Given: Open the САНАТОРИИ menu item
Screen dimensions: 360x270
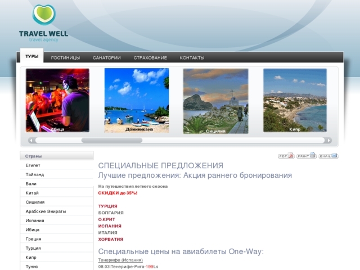Looking at the screenshot, I should point(106,58).
